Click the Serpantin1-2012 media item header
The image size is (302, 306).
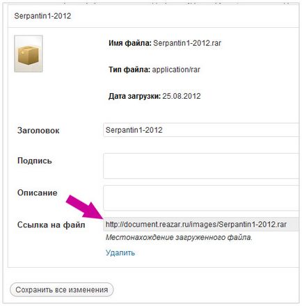pos(42,16)
